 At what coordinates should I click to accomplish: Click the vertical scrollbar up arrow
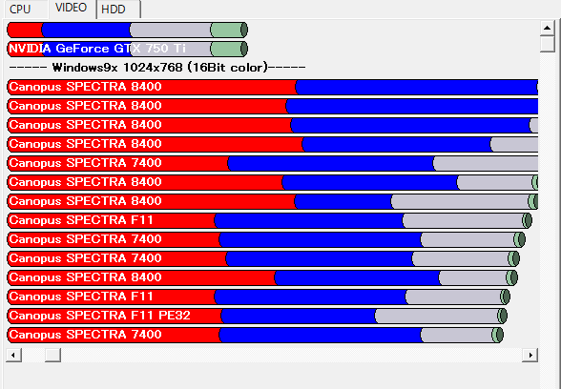[547, 28]
